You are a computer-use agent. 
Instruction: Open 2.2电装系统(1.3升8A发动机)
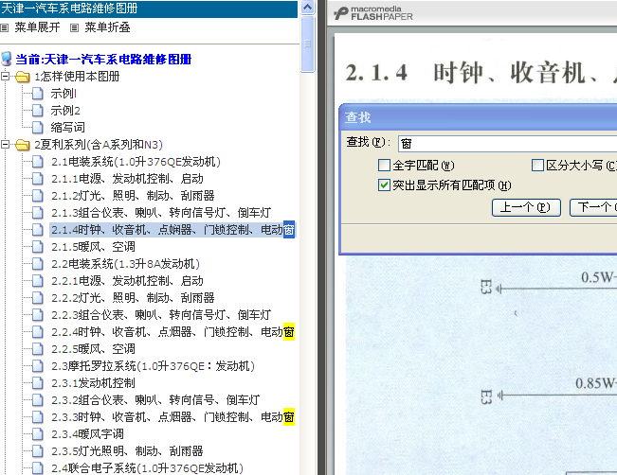[x=125, y=264]
